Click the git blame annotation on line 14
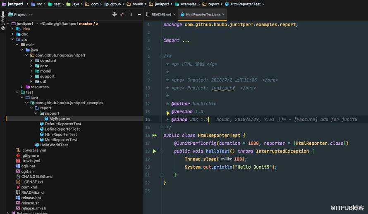 [287, 120]
